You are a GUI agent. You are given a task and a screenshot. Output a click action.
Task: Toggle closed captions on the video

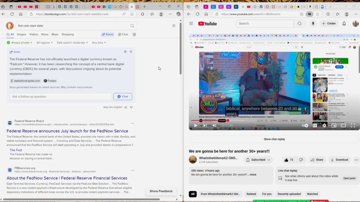[x=315, y=125]
